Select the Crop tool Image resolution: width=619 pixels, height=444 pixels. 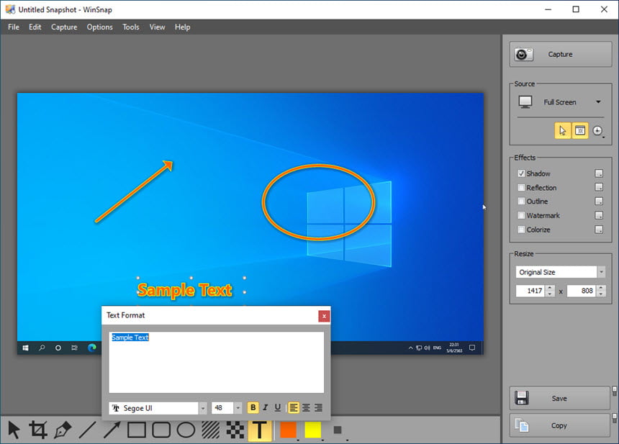pyautogui.click(x=38, y=430)
